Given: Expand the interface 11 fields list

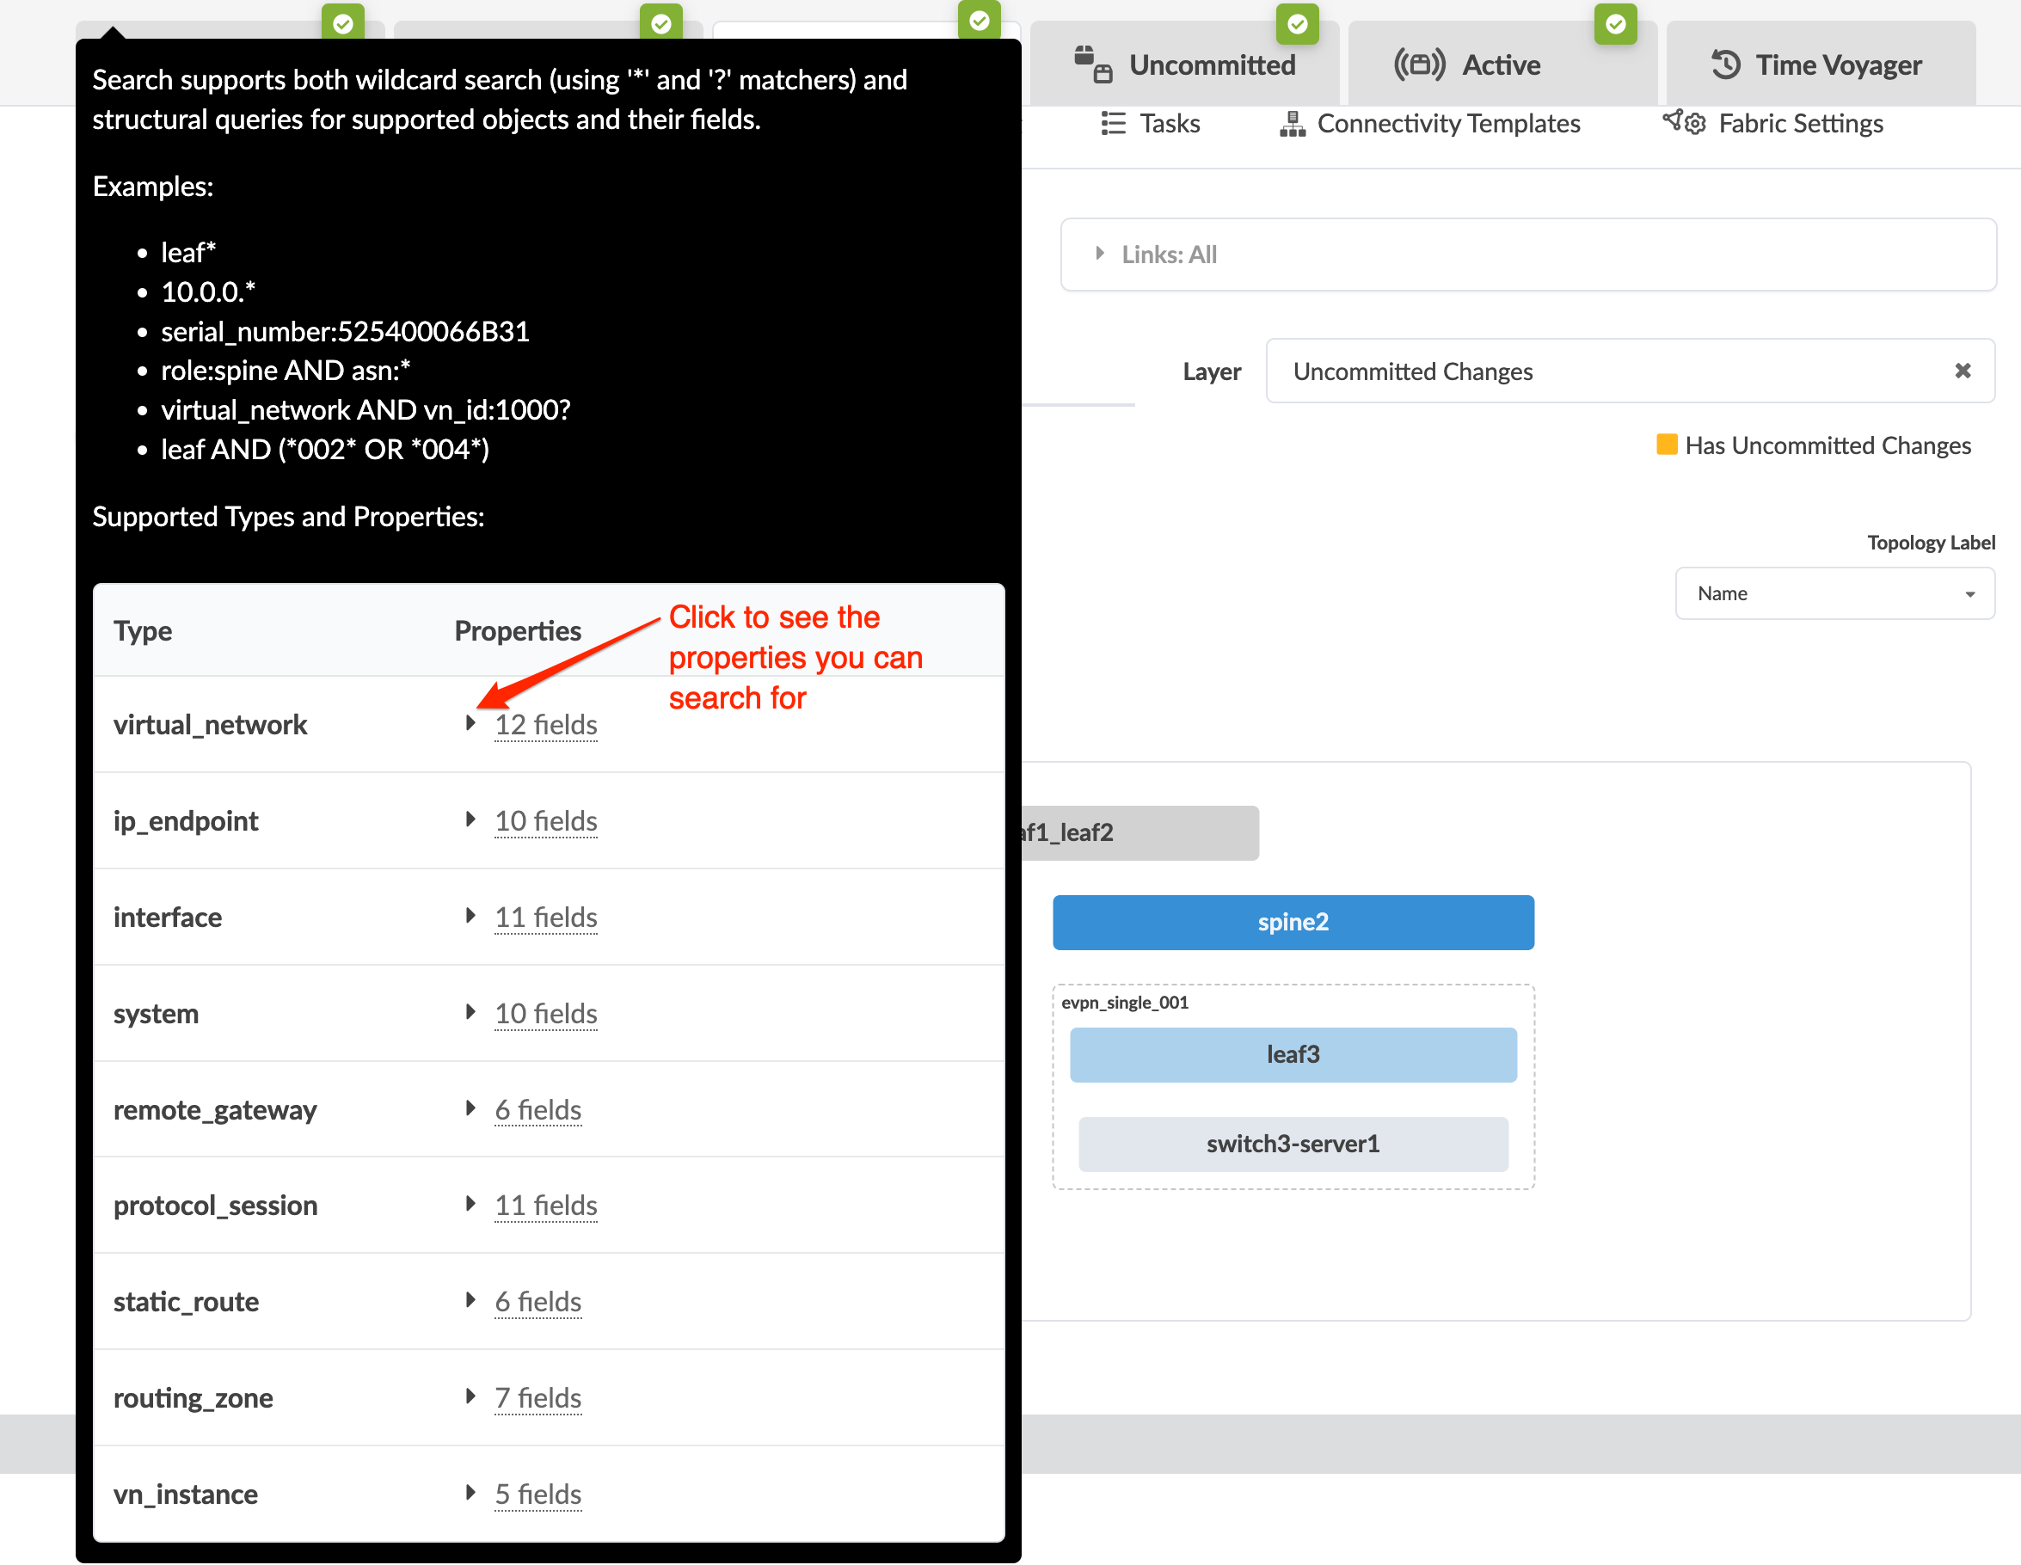Looking at the screenshot, I should coord(544,918).
